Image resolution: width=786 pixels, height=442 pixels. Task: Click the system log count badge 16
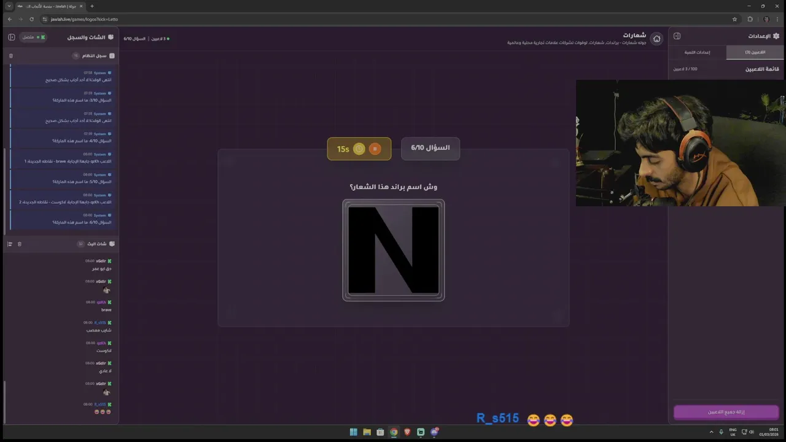click(x=76, y=56)
